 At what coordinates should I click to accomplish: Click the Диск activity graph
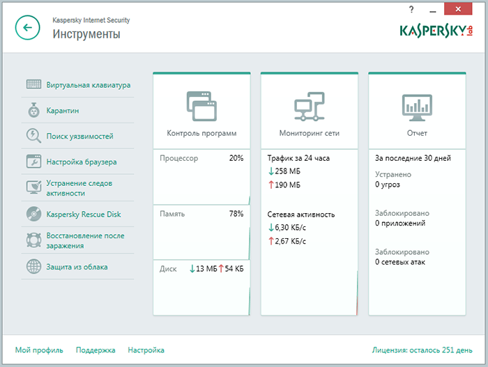201,288
